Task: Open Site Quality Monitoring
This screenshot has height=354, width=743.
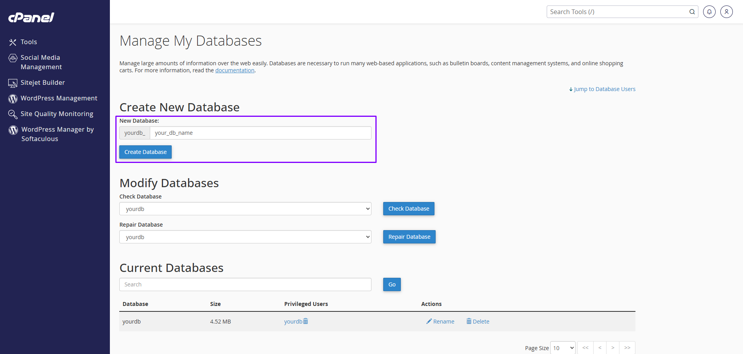Action: (57, 114)
